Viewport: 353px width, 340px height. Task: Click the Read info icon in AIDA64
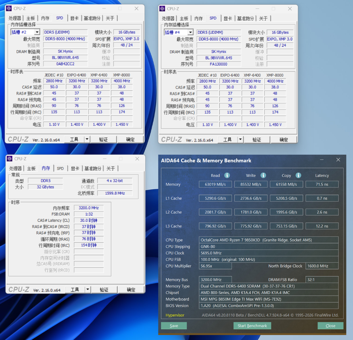(x=227, y=175)
